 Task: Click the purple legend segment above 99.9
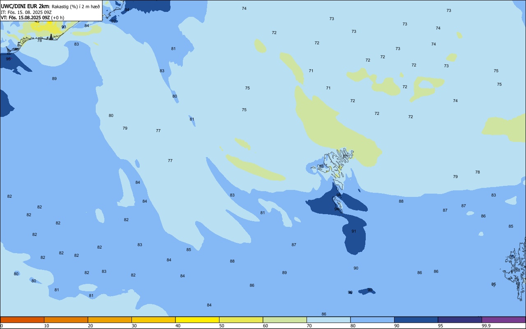(503, 320)
